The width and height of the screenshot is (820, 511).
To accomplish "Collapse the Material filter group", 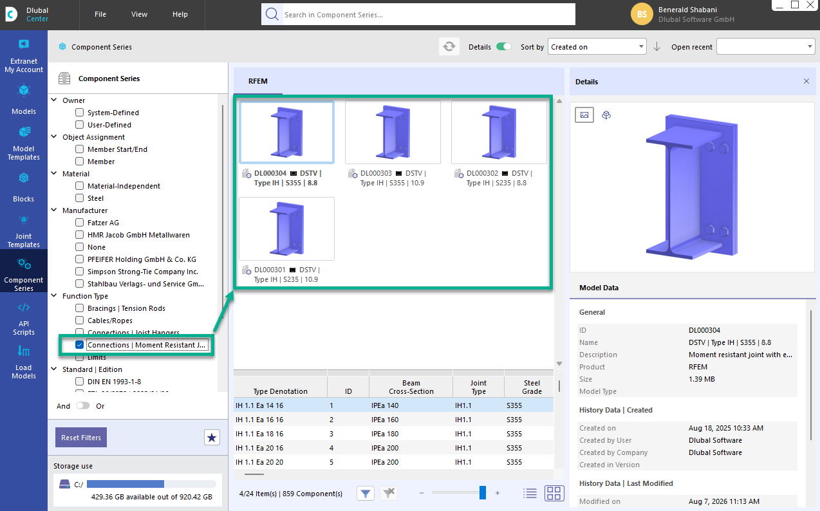I will [54, 174].
